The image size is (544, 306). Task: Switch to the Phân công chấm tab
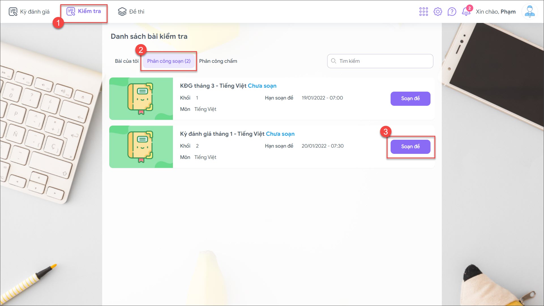218,61
